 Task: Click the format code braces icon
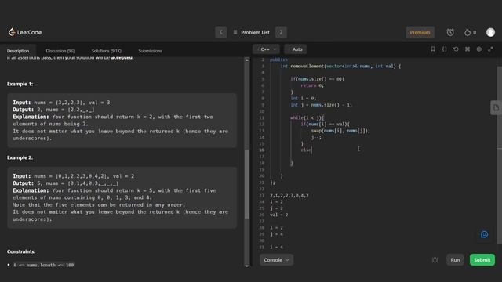click(x=445, y=49)
